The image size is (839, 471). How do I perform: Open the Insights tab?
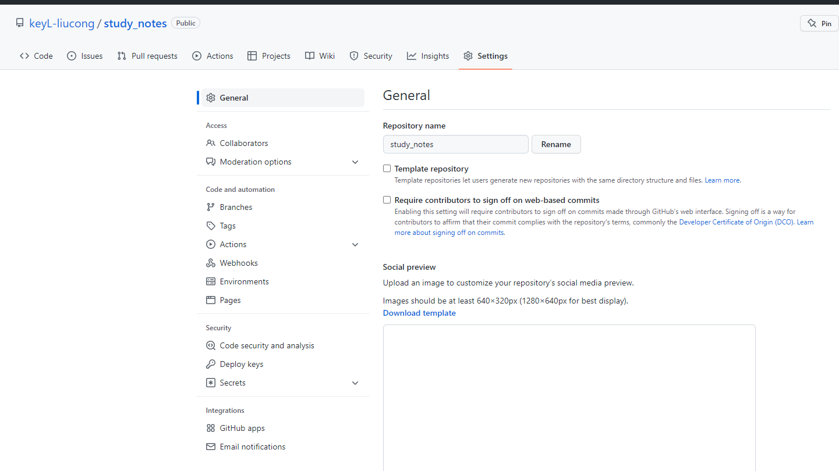(428, 56)
